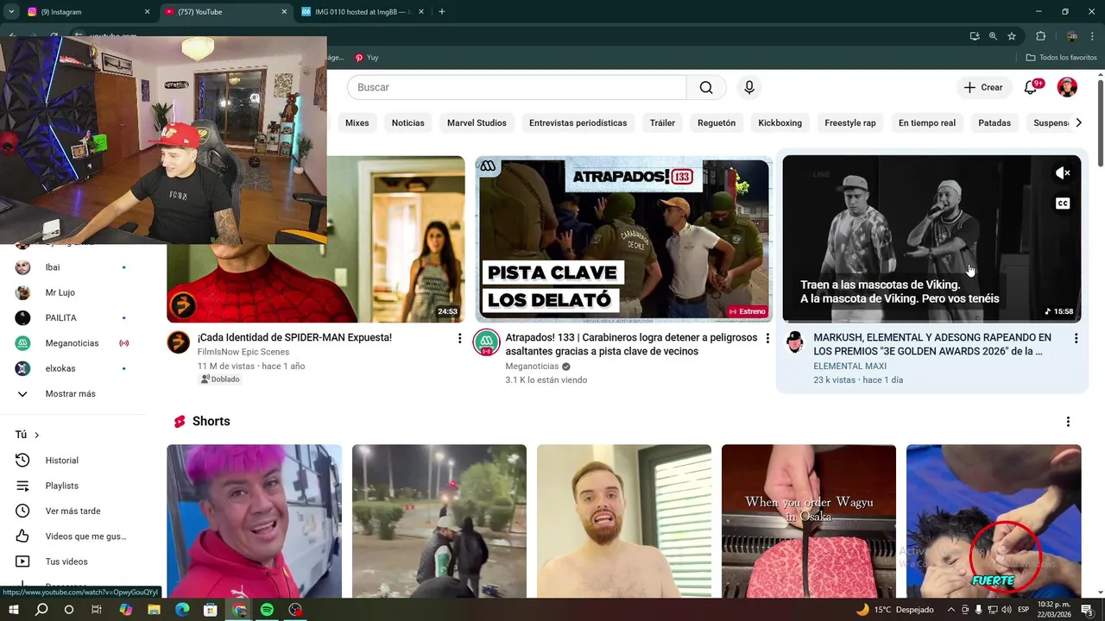The image size is (1105, 621).
Task: Open the pink-haired man short thumbnail
Action: 254,521
